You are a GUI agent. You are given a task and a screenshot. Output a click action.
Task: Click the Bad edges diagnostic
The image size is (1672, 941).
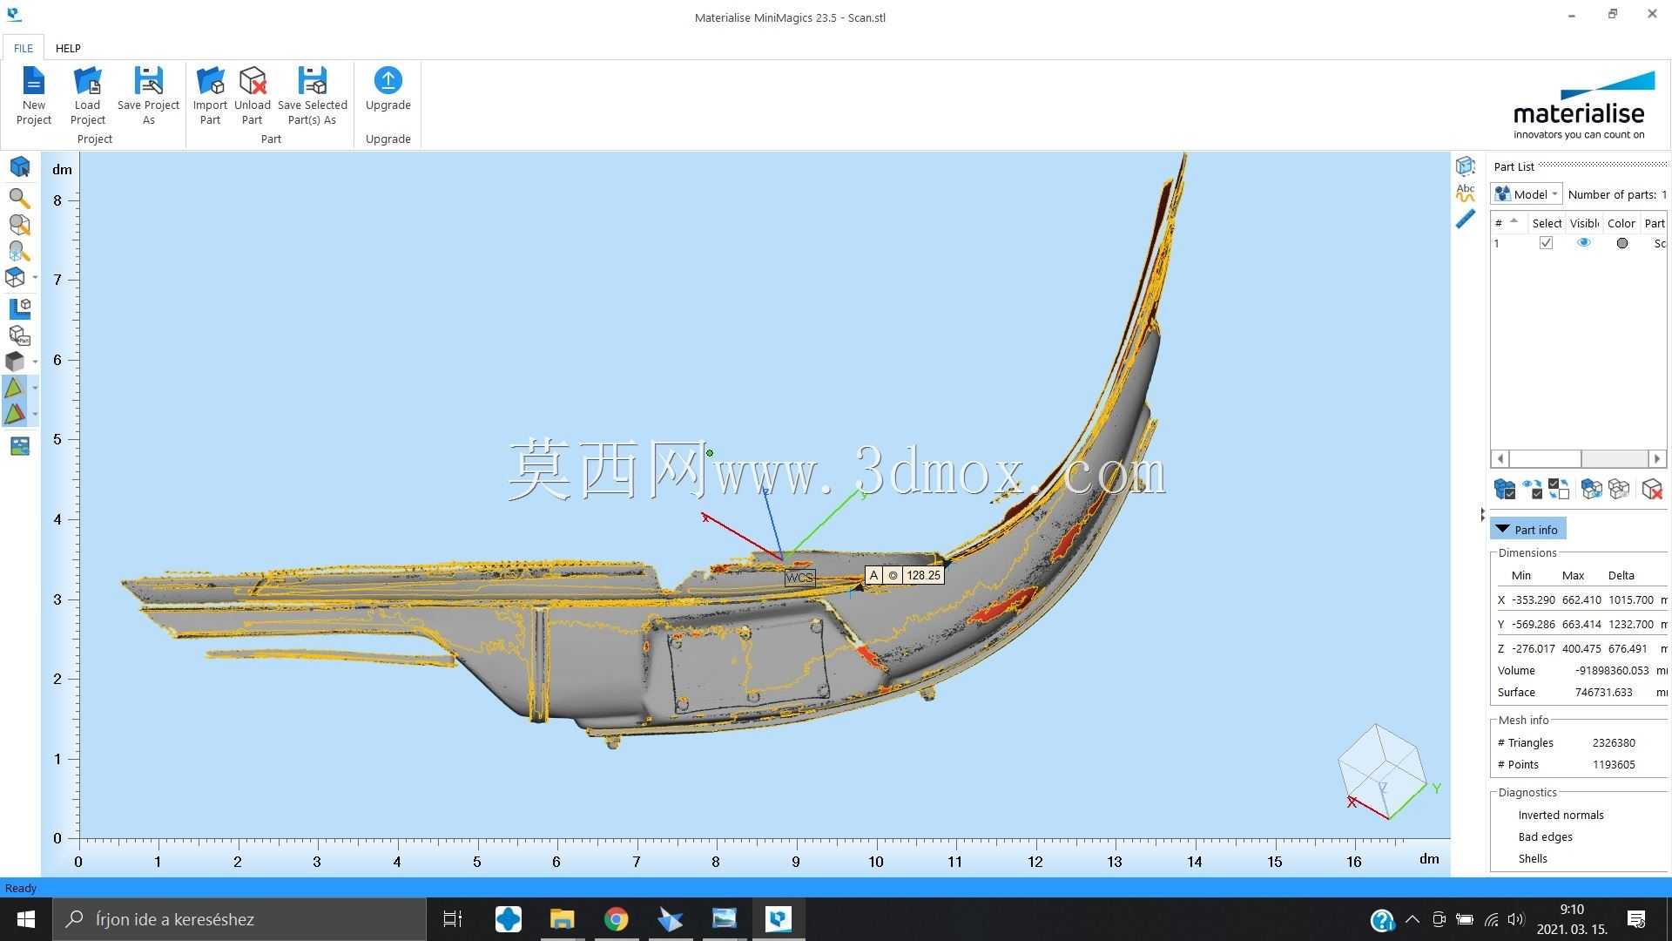click(1545, 836)
